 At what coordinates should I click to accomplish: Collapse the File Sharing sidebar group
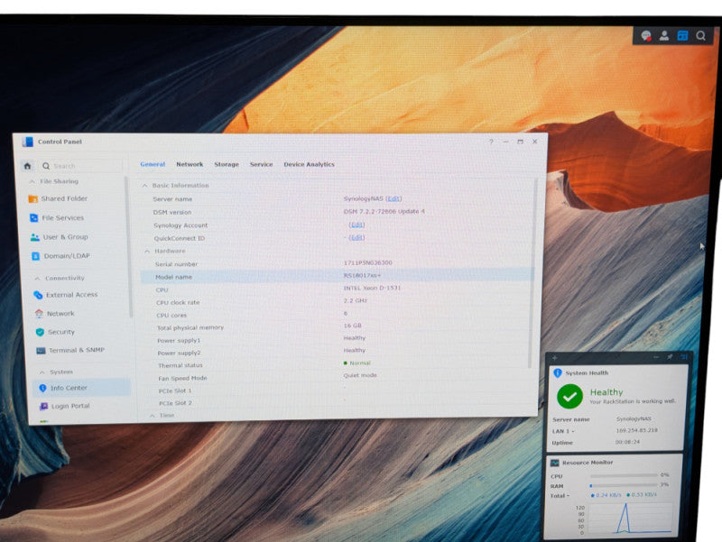coord(32,182)
